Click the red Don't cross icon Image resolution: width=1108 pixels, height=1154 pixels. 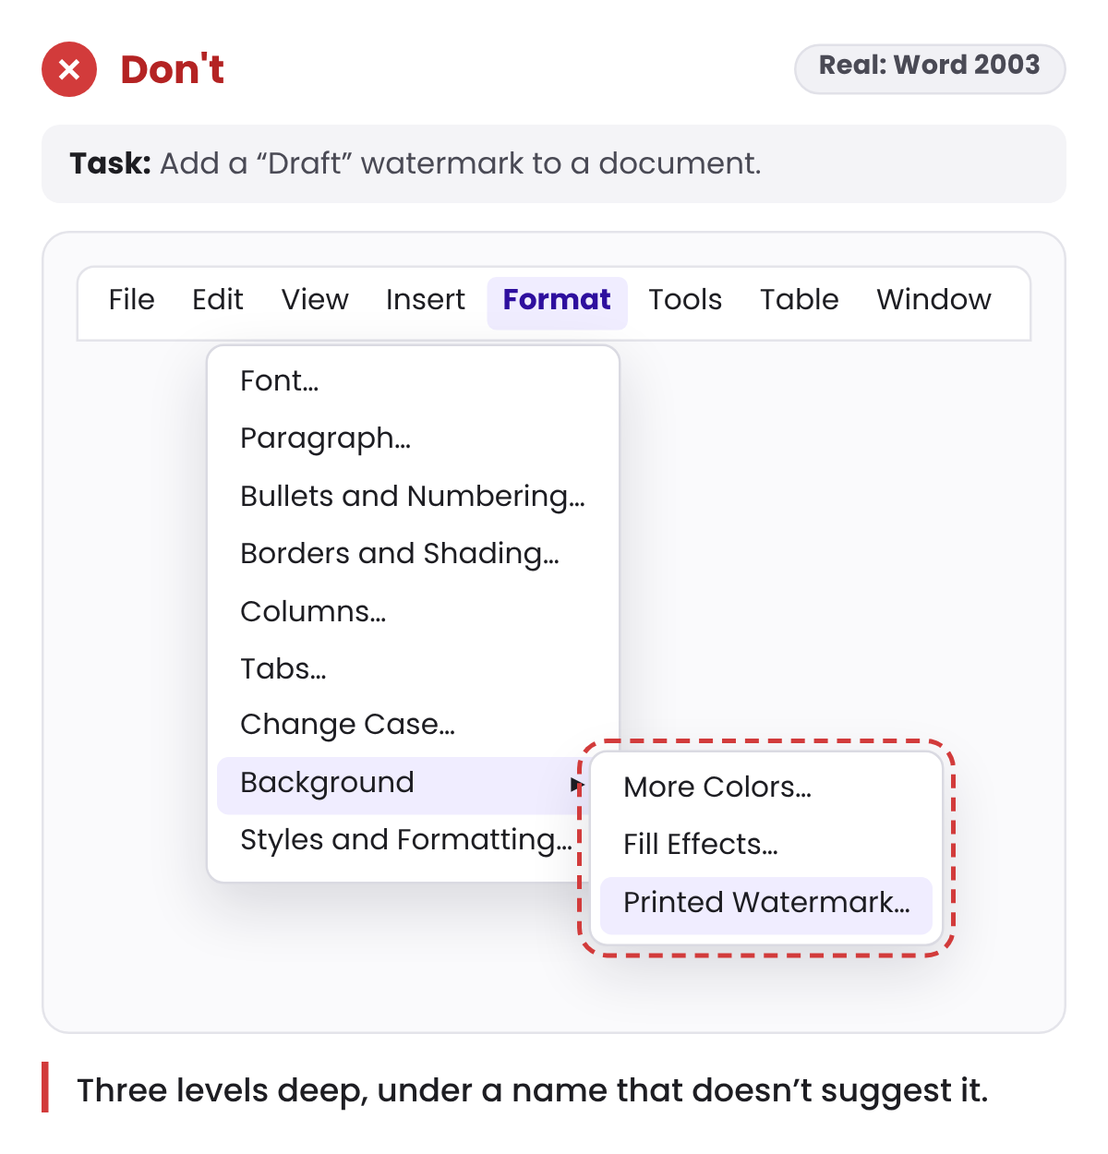point(69,69)
